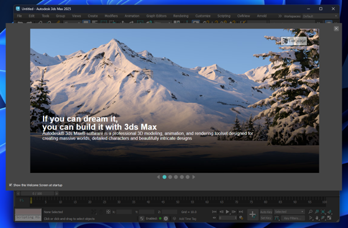This screenshot has width=348, height=228.
Task: Go to Start of animation
Action: [214, 212]
